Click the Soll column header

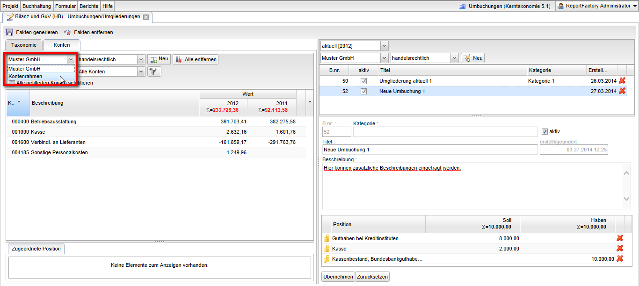point(472,223)
